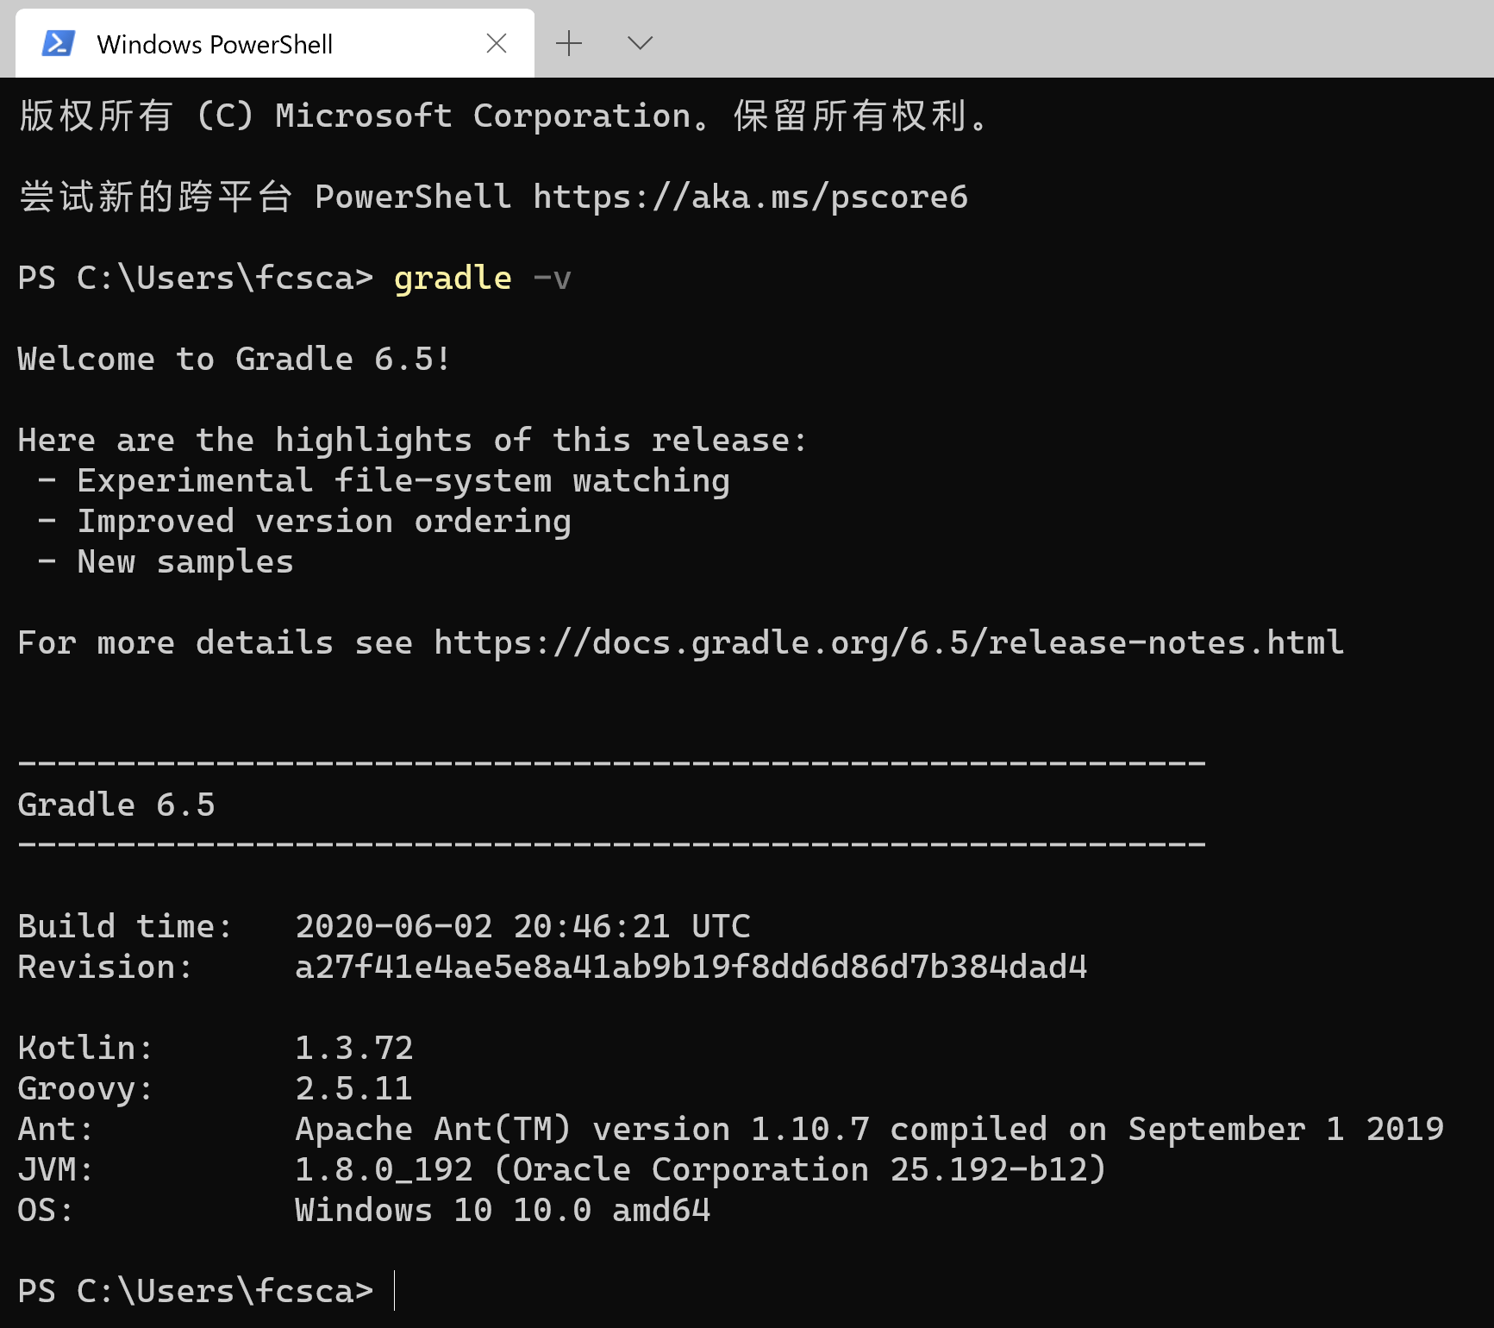The image size is (1494, 1328).
Task: Focus the bottom command prompt input cursor
Action: (394, 1291)
